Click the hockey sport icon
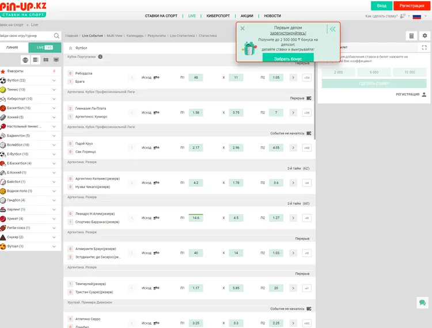The height and width of the screenshot is (328, 432). click(3, 117)
